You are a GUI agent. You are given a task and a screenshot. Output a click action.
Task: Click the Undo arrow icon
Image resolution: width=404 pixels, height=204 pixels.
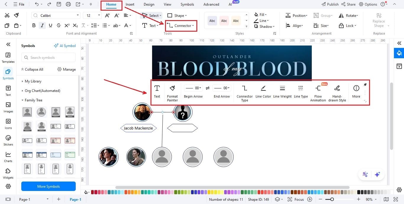(37, 4)
